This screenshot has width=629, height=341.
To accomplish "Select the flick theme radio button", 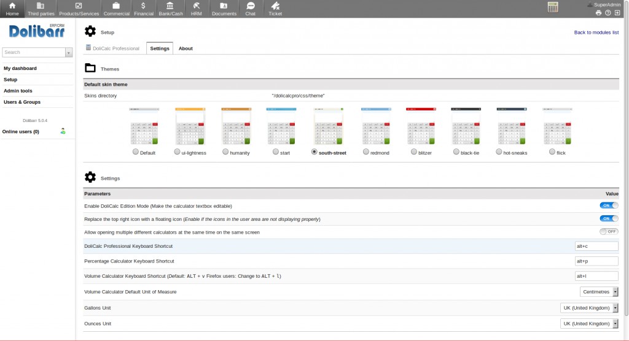I will point(552,152).
